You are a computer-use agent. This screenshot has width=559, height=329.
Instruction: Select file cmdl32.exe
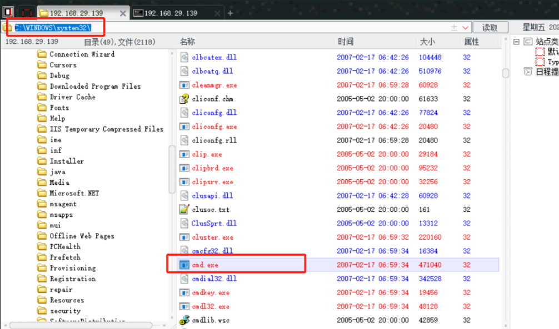click(x=211, y=306)
